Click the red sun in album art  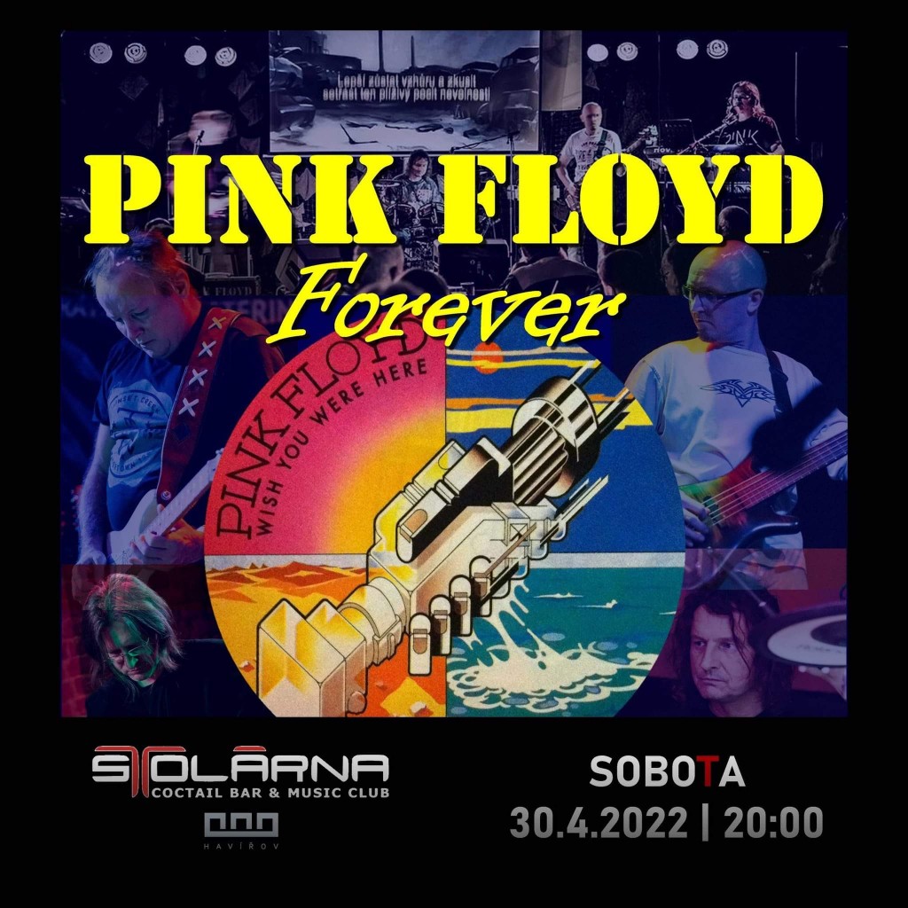tap(487, 359)
